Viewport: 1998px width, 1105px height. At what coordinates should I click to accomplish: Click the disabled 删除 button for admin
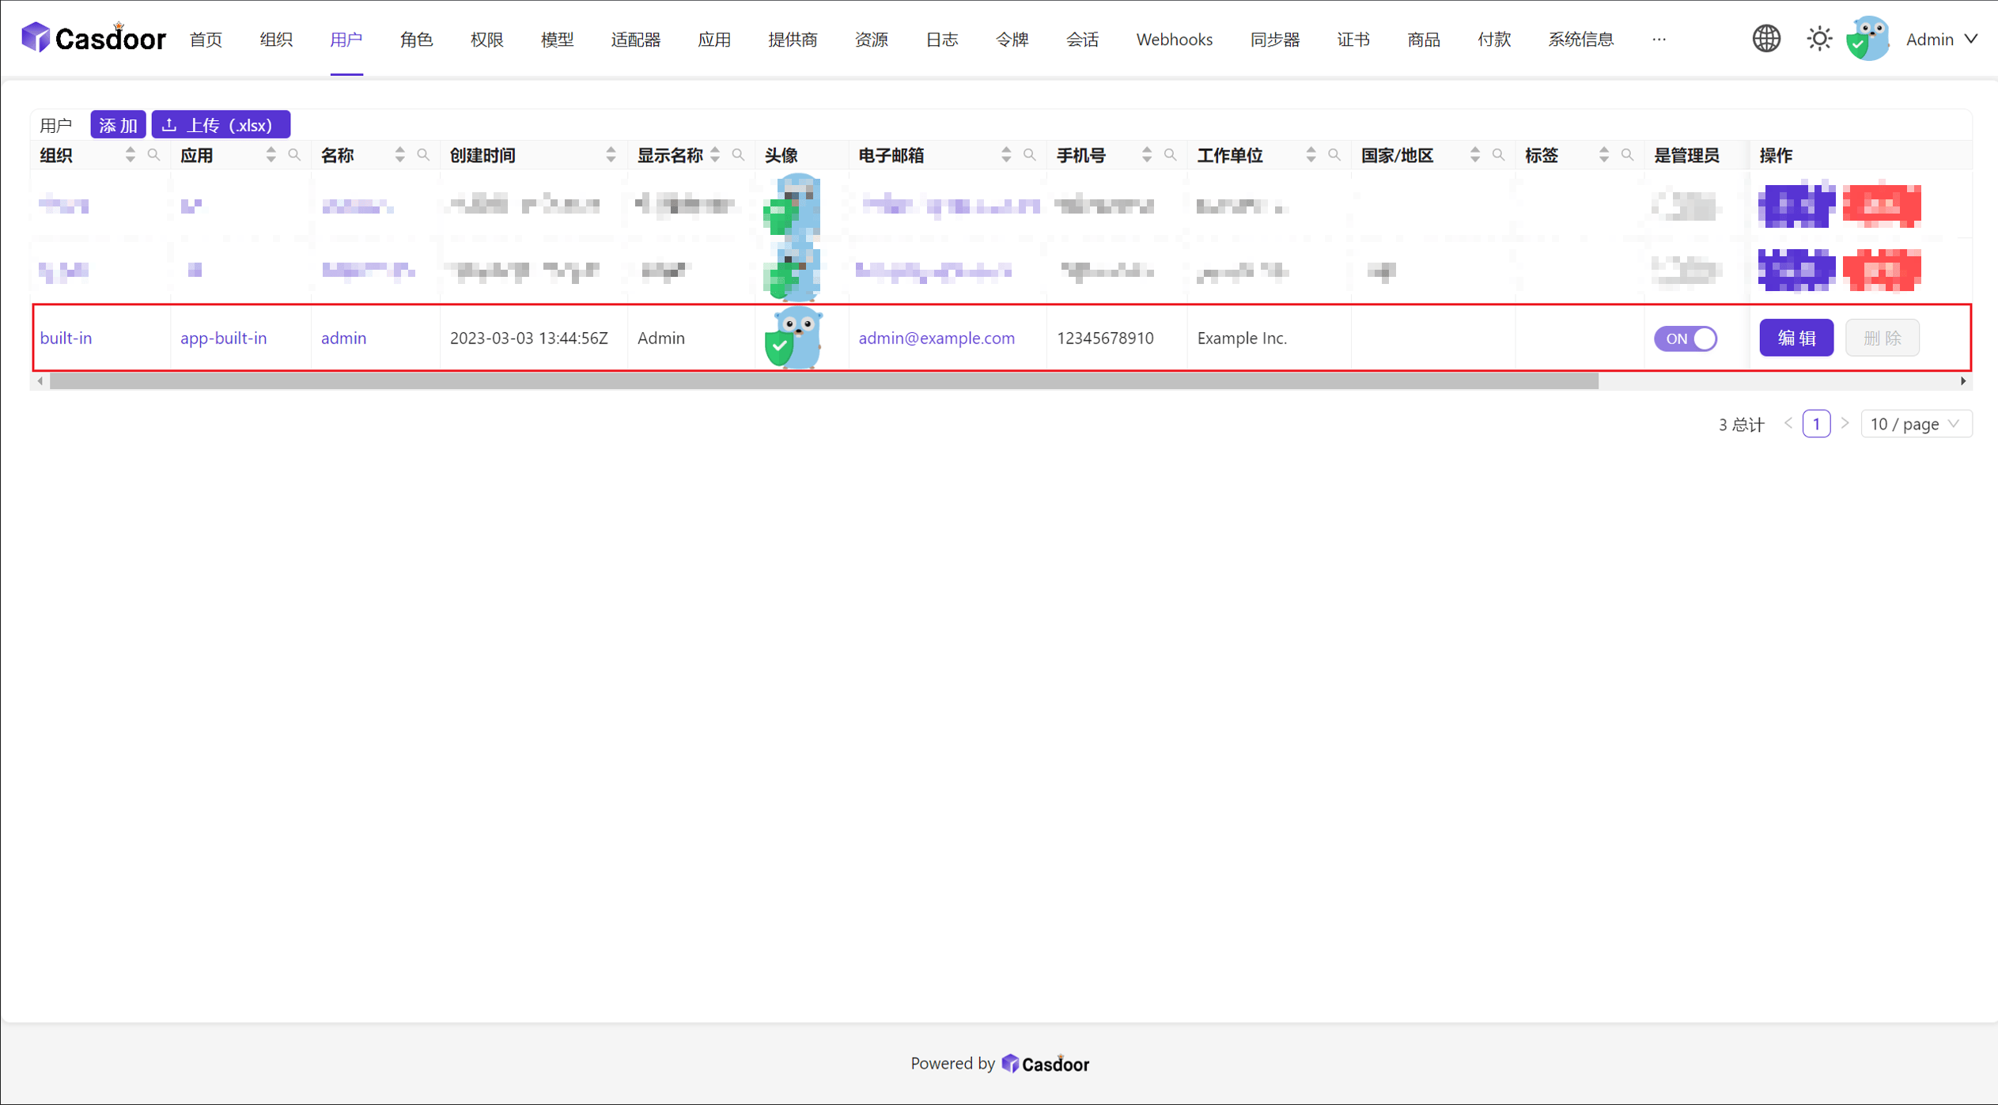coord(1882,338)
